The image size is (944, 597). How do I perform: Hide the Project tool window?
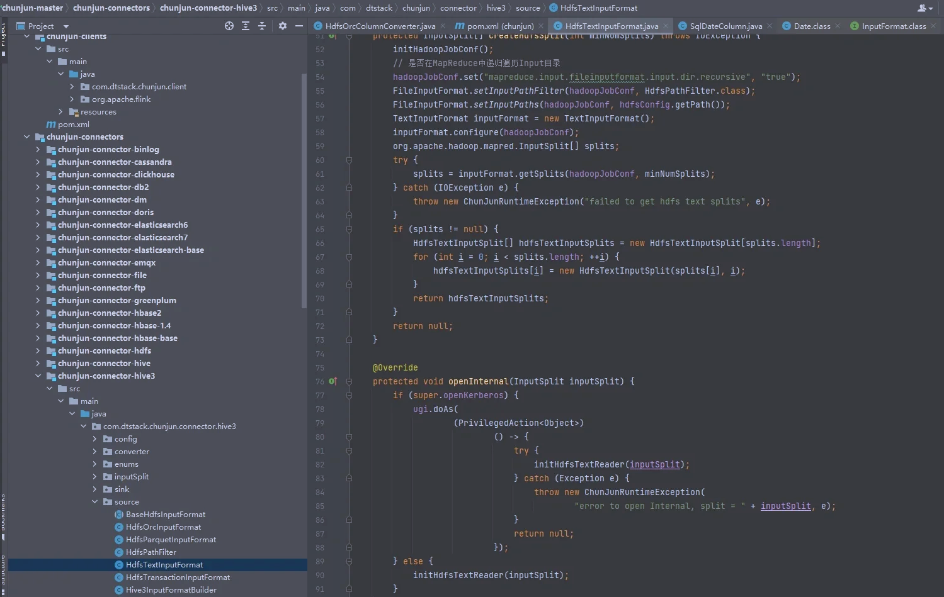tap(299, 26)
